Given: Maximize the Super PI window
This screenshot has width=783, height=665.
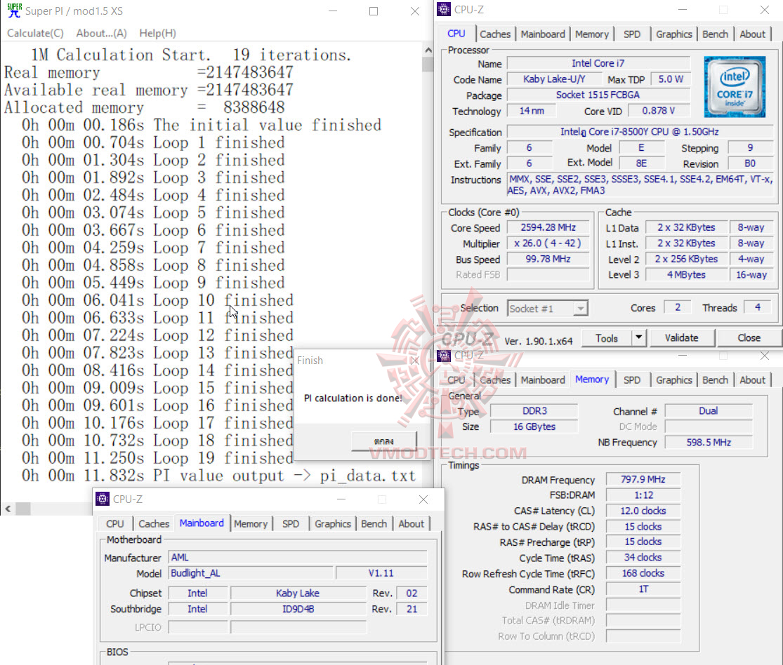Looking at the screenshot, I should 374,11.
